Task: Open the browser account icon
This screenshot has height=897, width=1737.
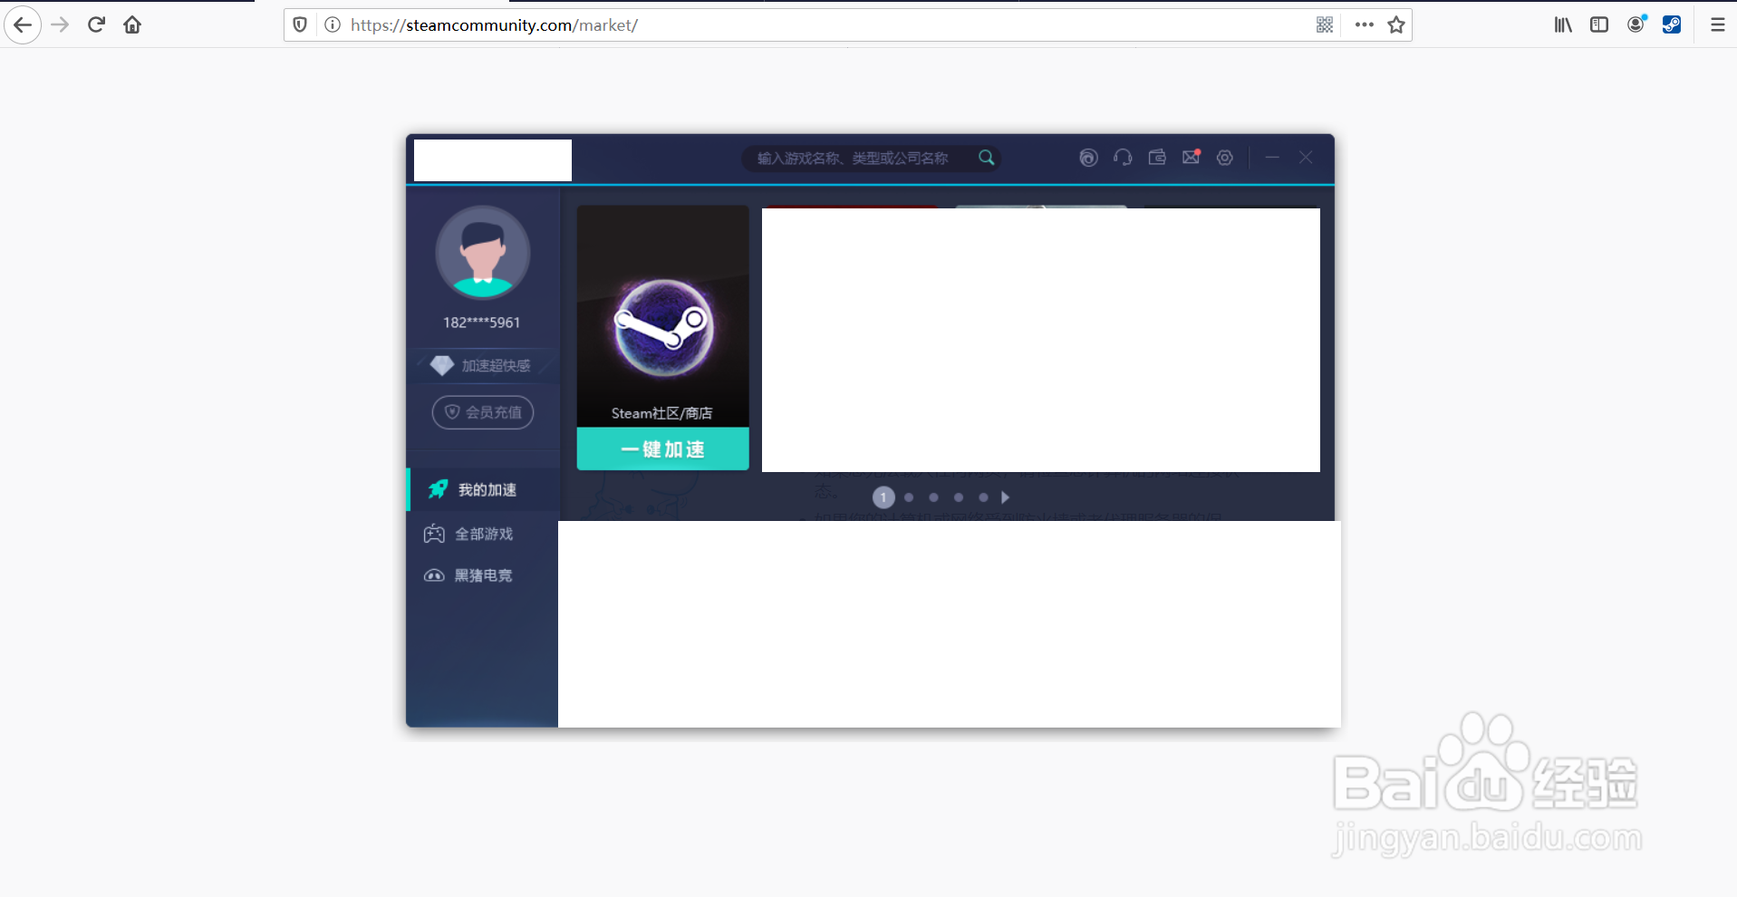Action: [1636, 24]
